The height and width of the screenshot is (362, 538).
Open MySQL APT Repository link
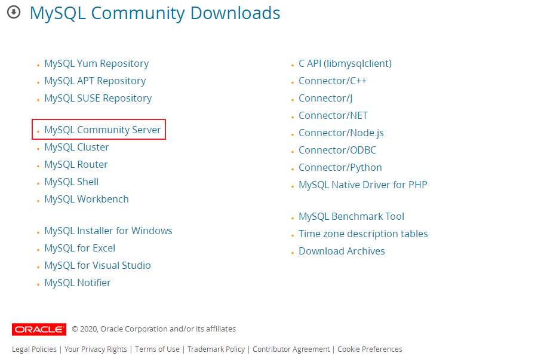pos(95,81)
